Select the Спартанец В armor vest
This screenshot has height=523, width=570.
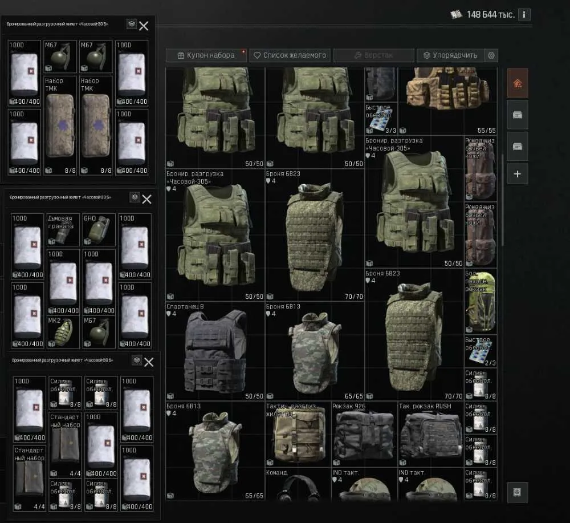pos(215,351)
